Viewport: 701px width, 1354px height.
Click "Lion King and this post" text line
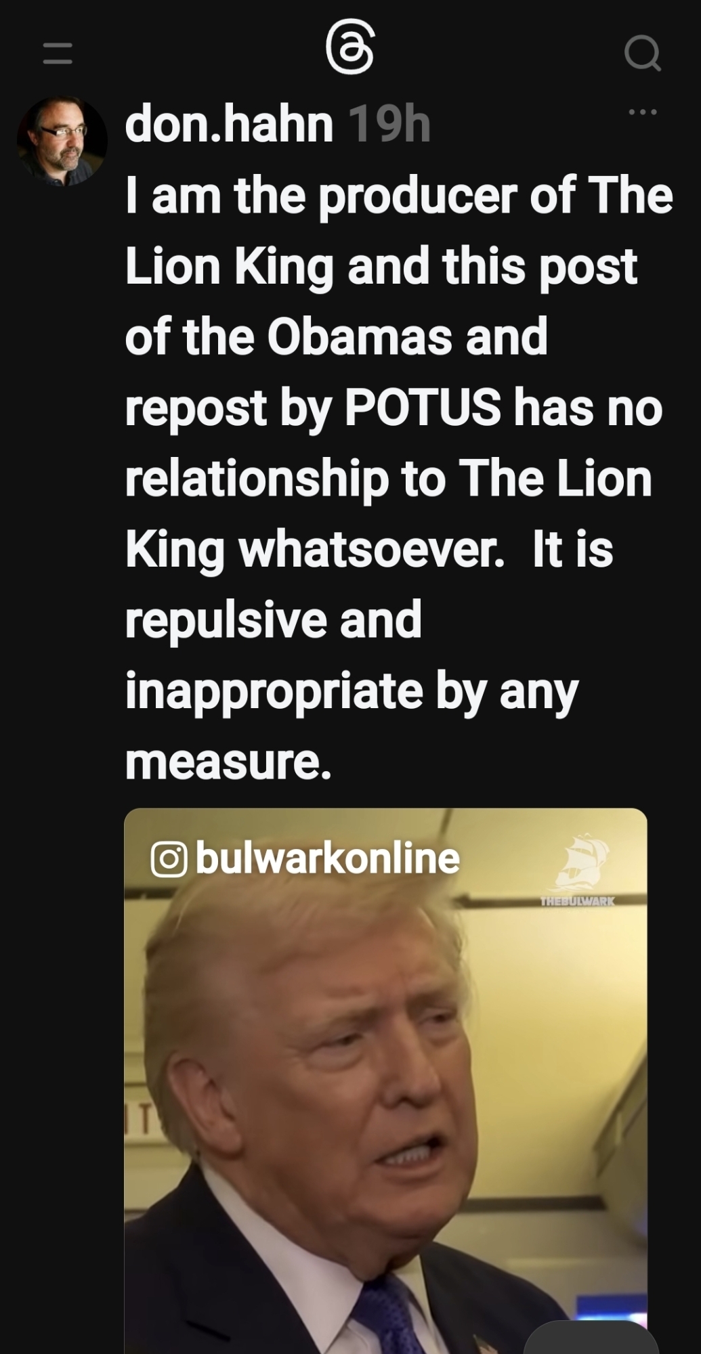tap(381, 267)
